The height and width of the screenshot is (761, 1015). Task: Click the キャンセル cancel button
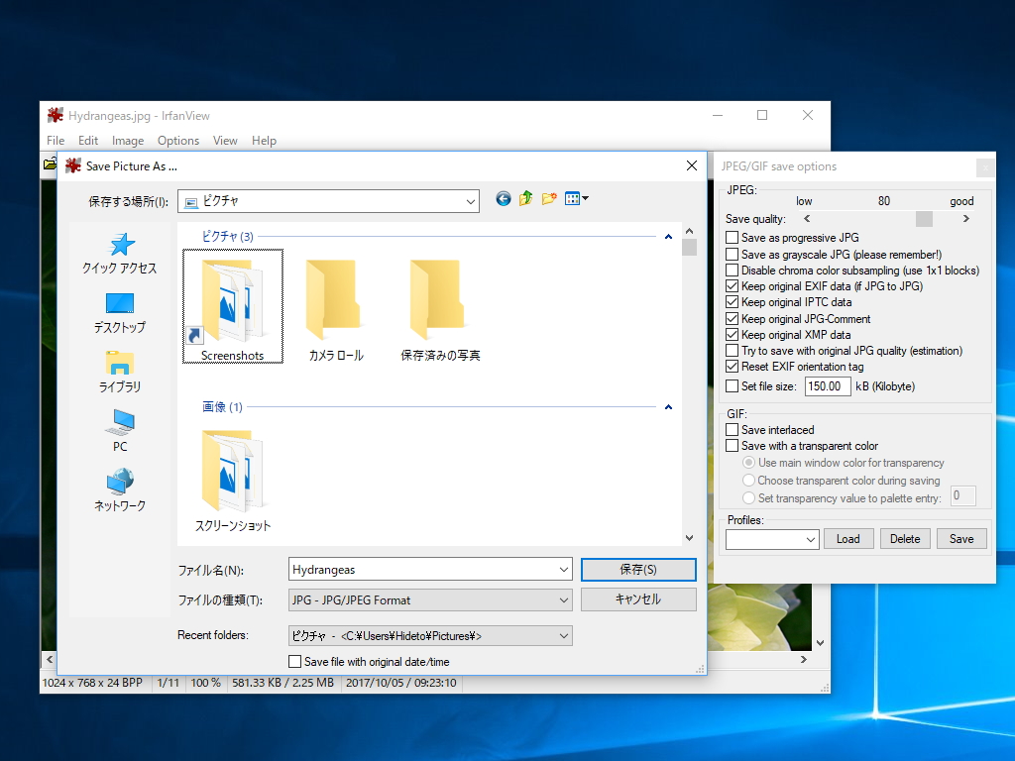(638, 599)
